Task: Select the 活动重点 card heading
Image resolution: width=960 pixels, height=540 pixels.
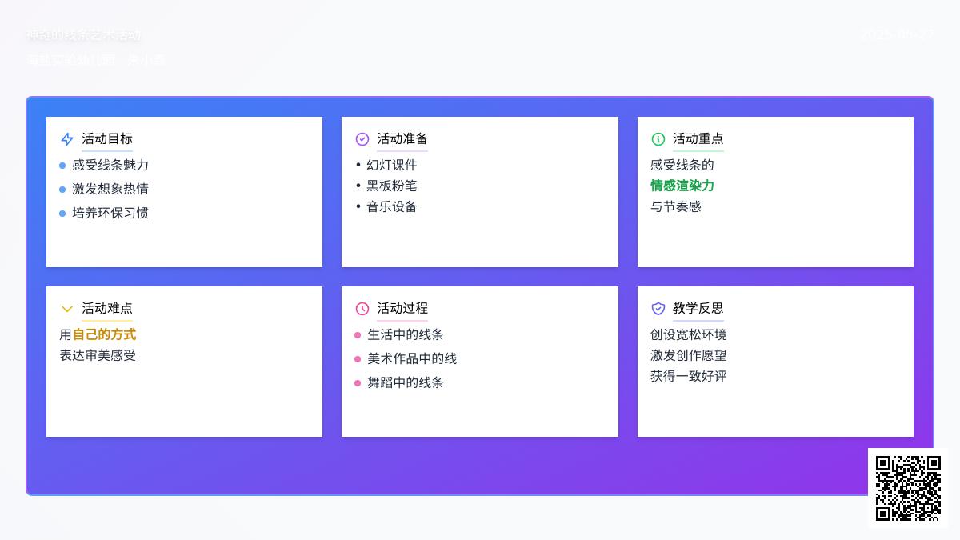Action: (698, 138)
